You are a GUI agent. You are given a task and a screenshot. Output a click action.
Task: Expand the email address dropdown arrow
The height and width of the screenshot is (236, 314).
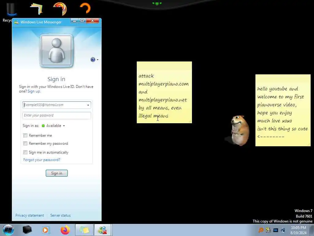click(88, 105)
